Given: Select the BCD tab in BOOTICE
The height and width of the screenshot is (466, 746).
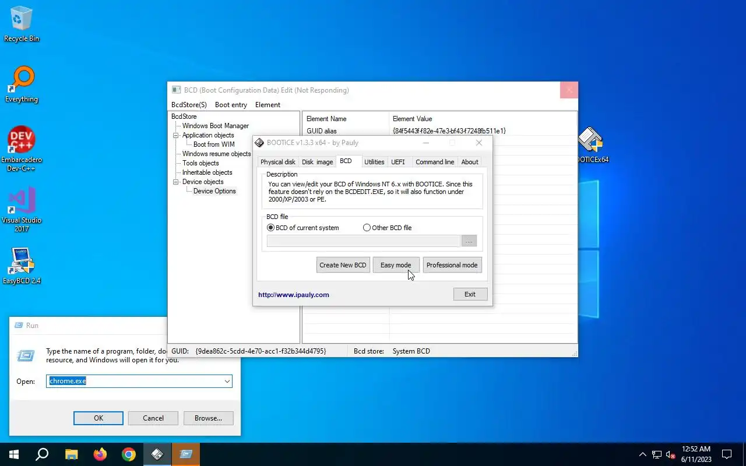Looking at the screenshot, I should (x=346, y=161).
